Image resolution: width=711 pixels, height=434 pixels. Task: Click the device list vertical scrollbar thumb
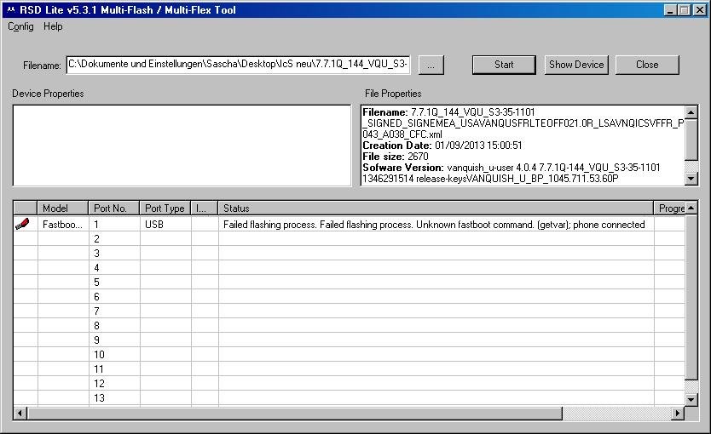click(691, 297)
